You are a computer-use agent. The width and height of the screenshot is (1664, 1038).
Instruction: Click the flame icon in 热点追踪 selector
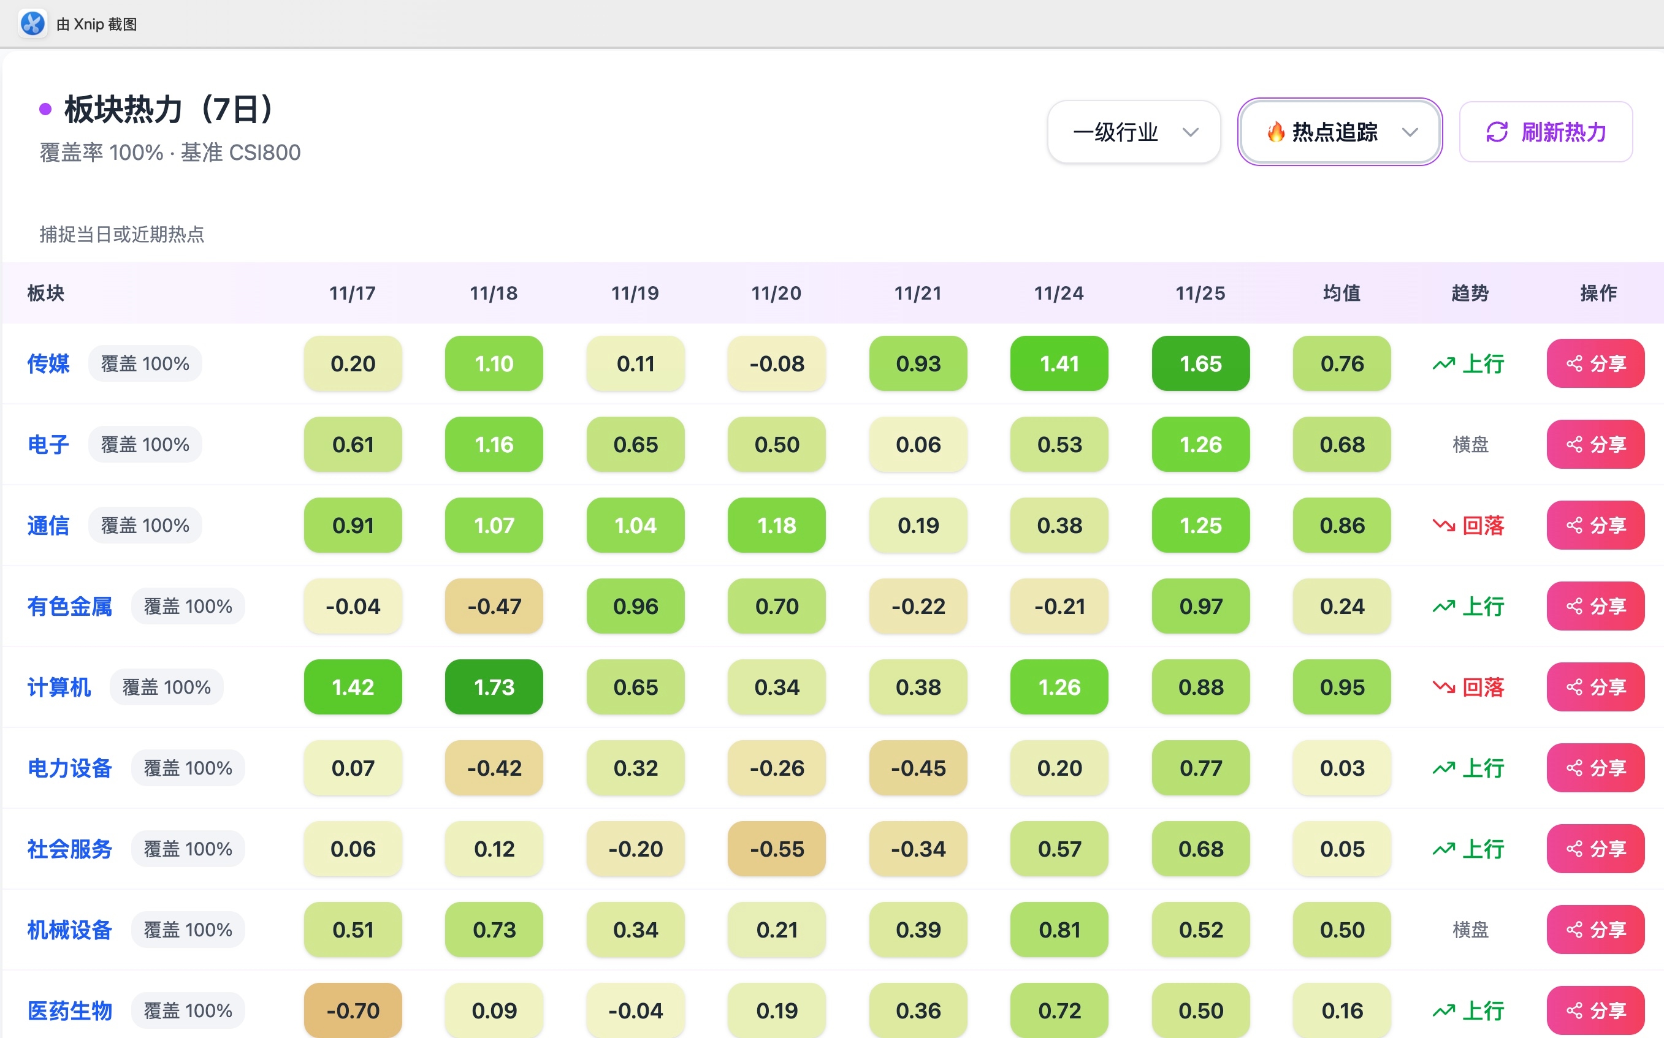coord(1275,132)
